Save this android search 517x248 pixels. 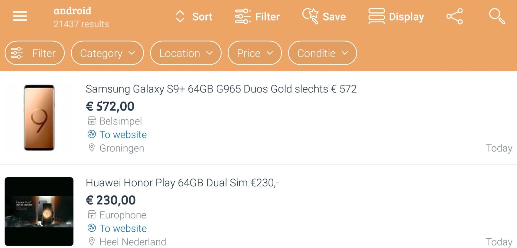click(x=324, y=17)
